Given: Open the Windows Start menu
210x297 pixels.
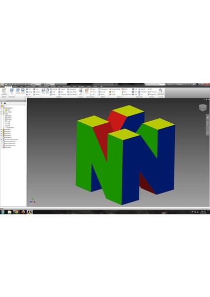Looking at the screenshot, I should click(x=2, y=212).
